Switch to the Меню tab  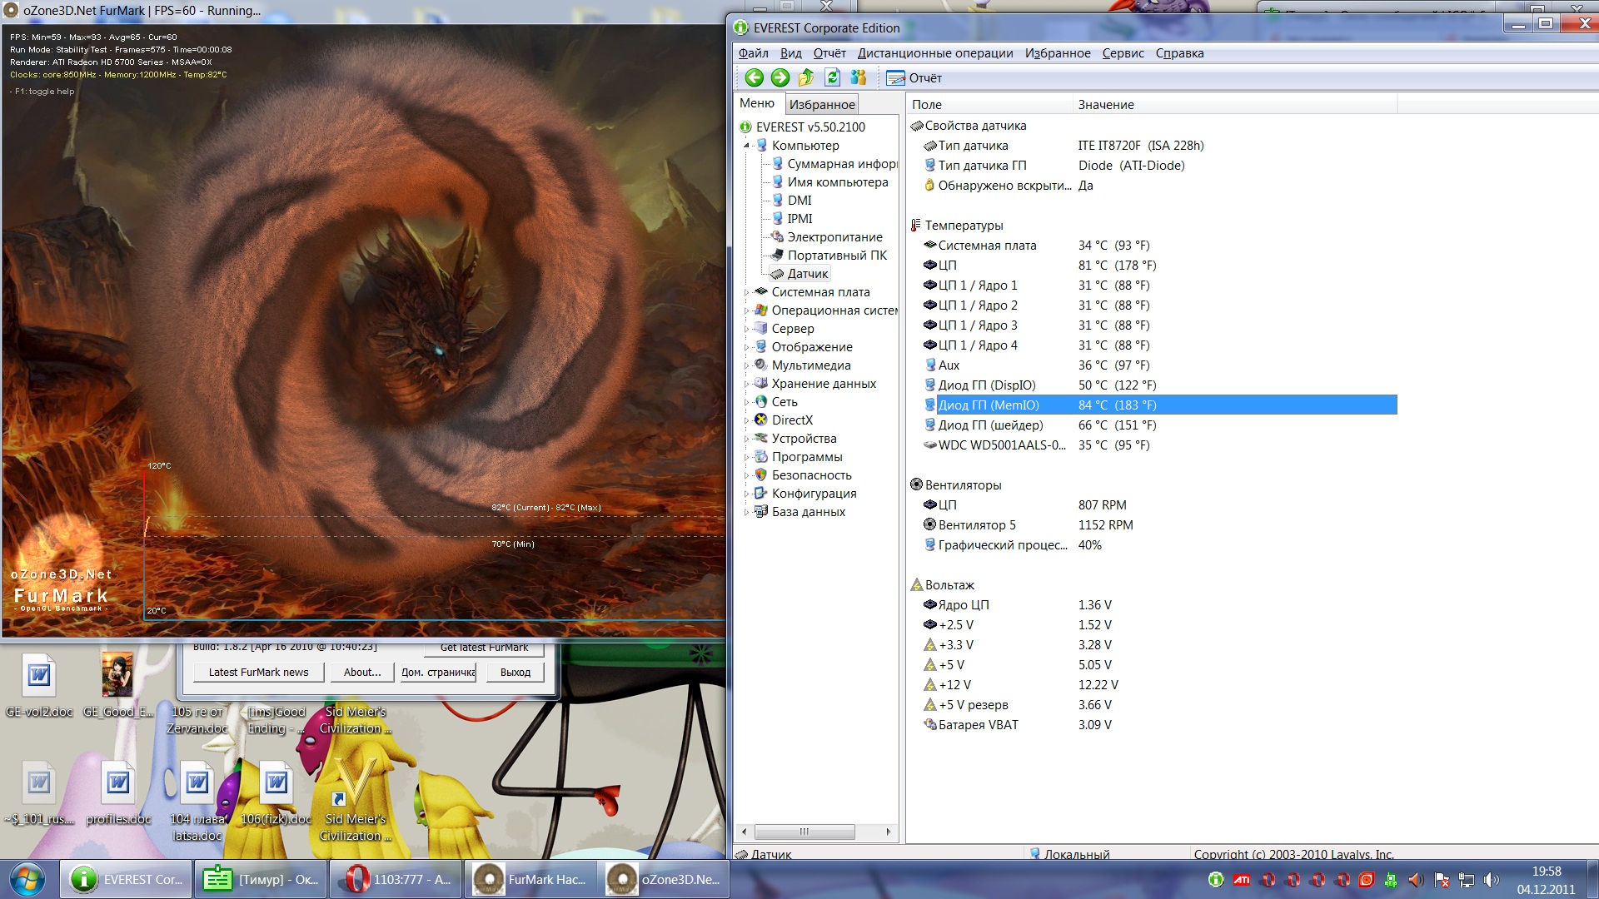point(757,103)
